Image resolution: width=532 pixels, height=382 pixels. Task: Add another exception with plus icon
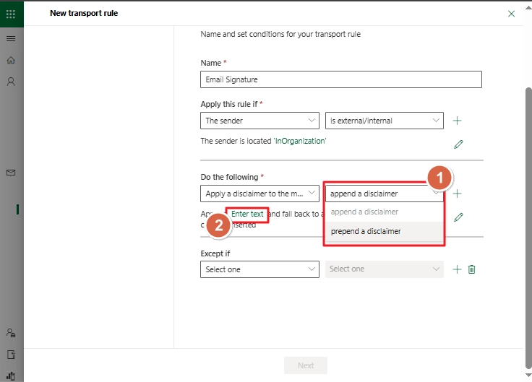click(x=457, y=269)
